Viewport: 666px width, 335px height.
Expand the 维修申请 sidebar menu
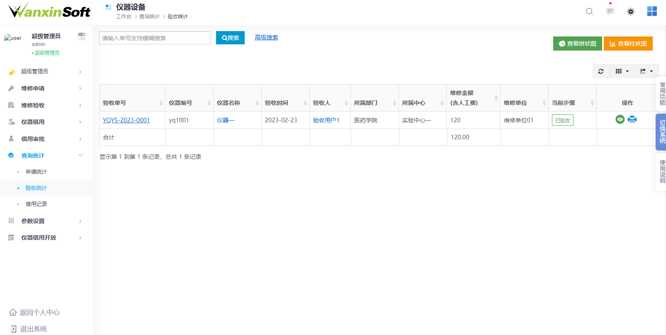click(46, 88)
